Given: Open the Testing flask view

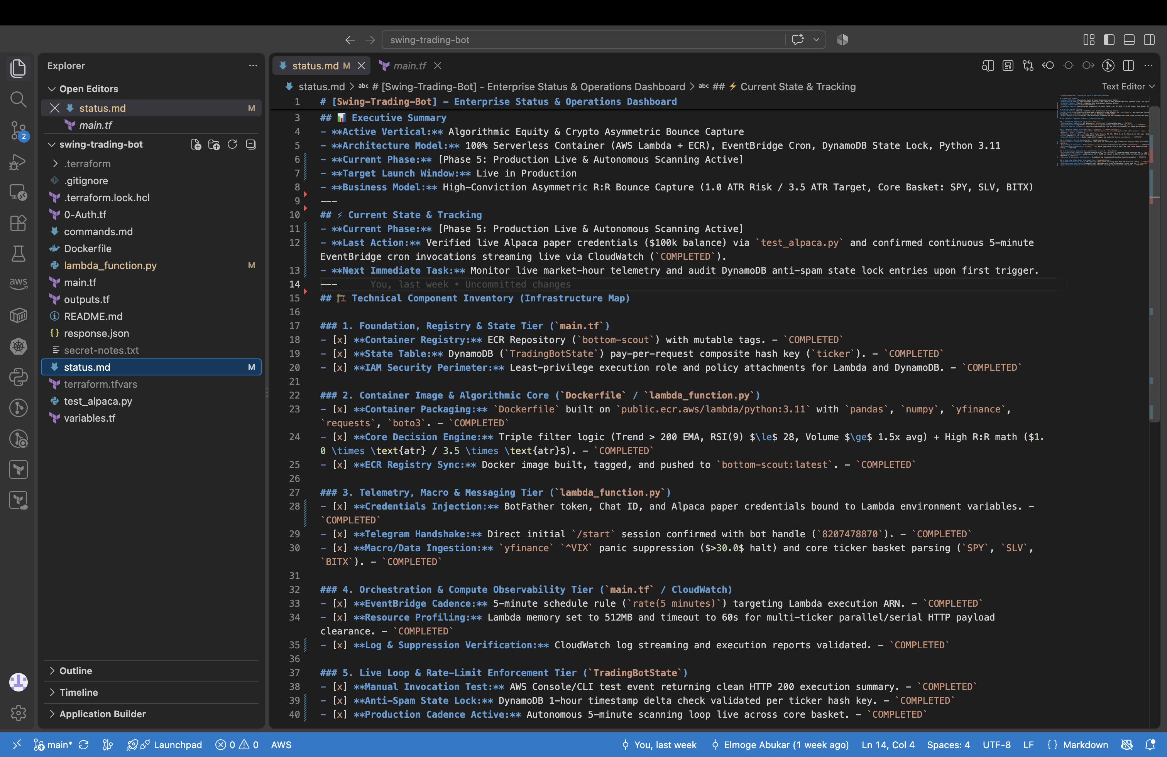Looking at the screenshot, I should coord(18,253).
